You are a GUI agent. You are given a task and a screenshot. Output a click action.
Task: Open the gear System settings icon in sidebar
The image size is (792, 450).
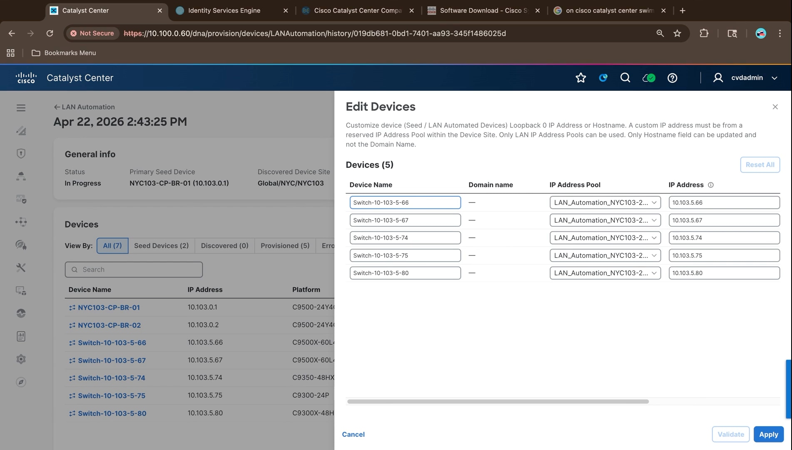pyautogui.click(x=21, y=359)
